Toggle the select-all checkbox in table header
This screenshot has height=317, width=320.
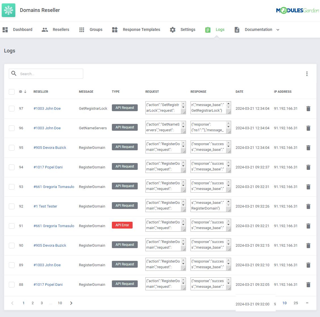(12, 92)
